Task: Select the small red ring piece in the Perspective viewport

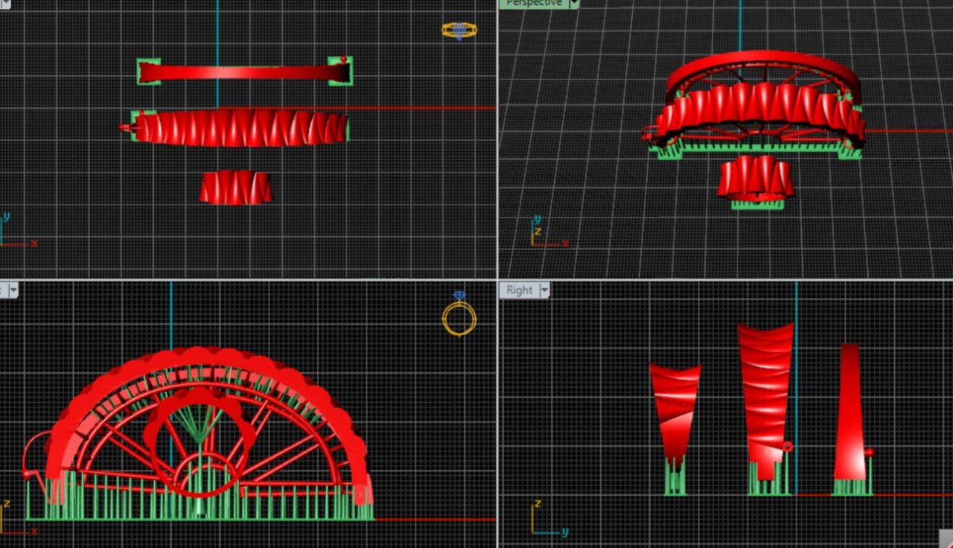Action: [x=755, y=178]
